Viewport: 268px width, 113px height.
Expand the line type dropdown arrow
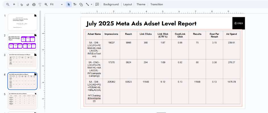[92, 5]
